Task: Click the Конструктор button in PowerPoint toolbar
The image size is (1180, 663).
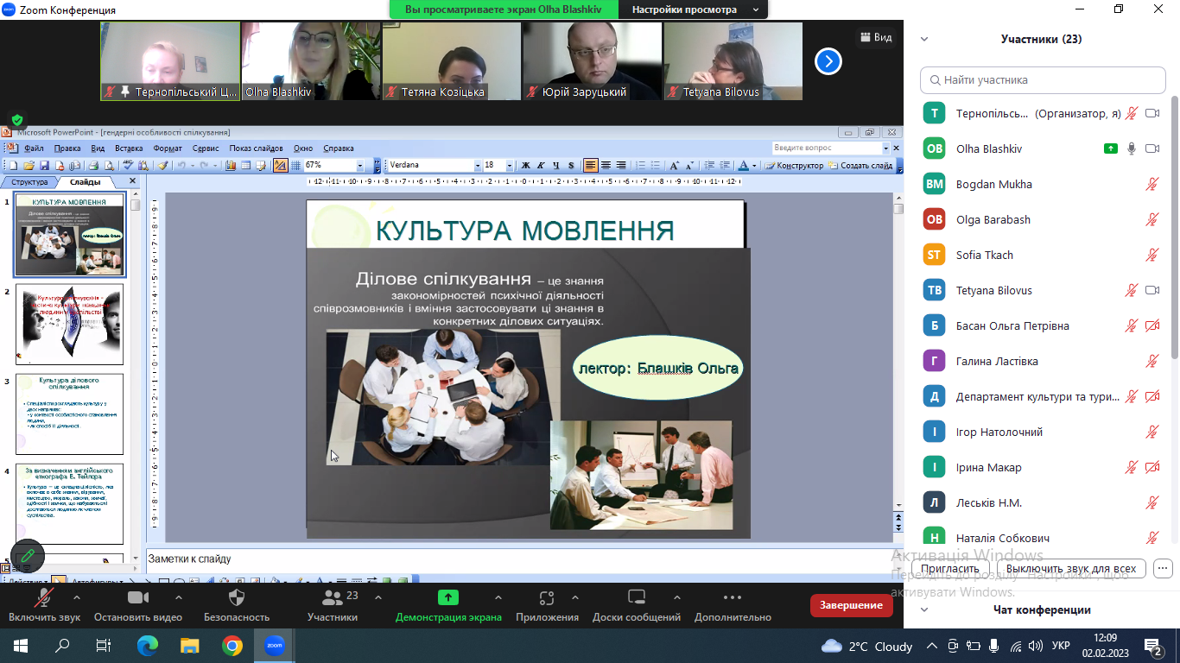Action: click(794, 165)
